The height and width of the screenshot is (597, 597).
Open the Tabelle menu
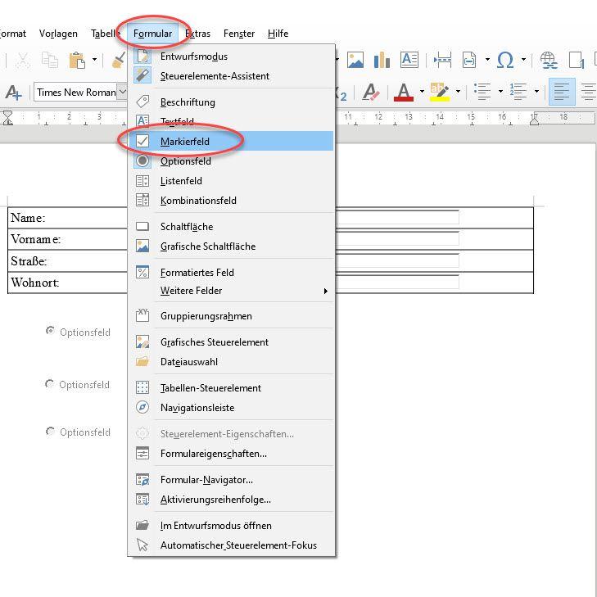click(106, 34)
